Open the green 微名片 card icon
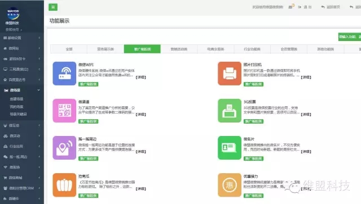The image size is (361, 204). coord(230,148)
